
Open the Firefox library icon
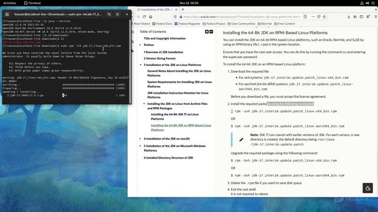[355, 17]
